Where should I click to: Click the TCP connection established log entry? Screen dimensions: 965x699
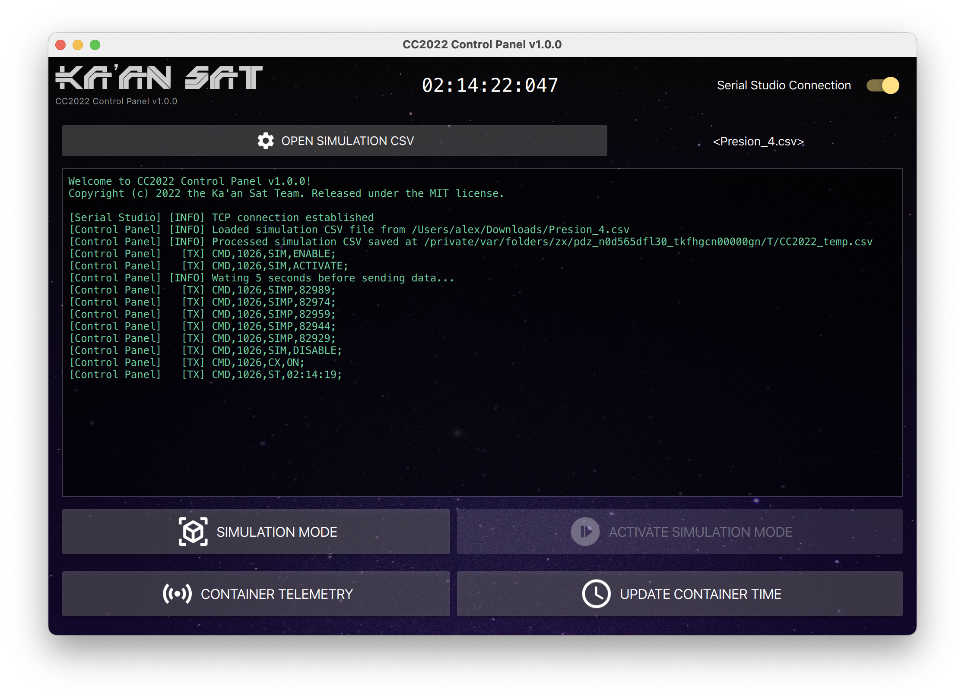pyautogui.click(x=292, y=217)
